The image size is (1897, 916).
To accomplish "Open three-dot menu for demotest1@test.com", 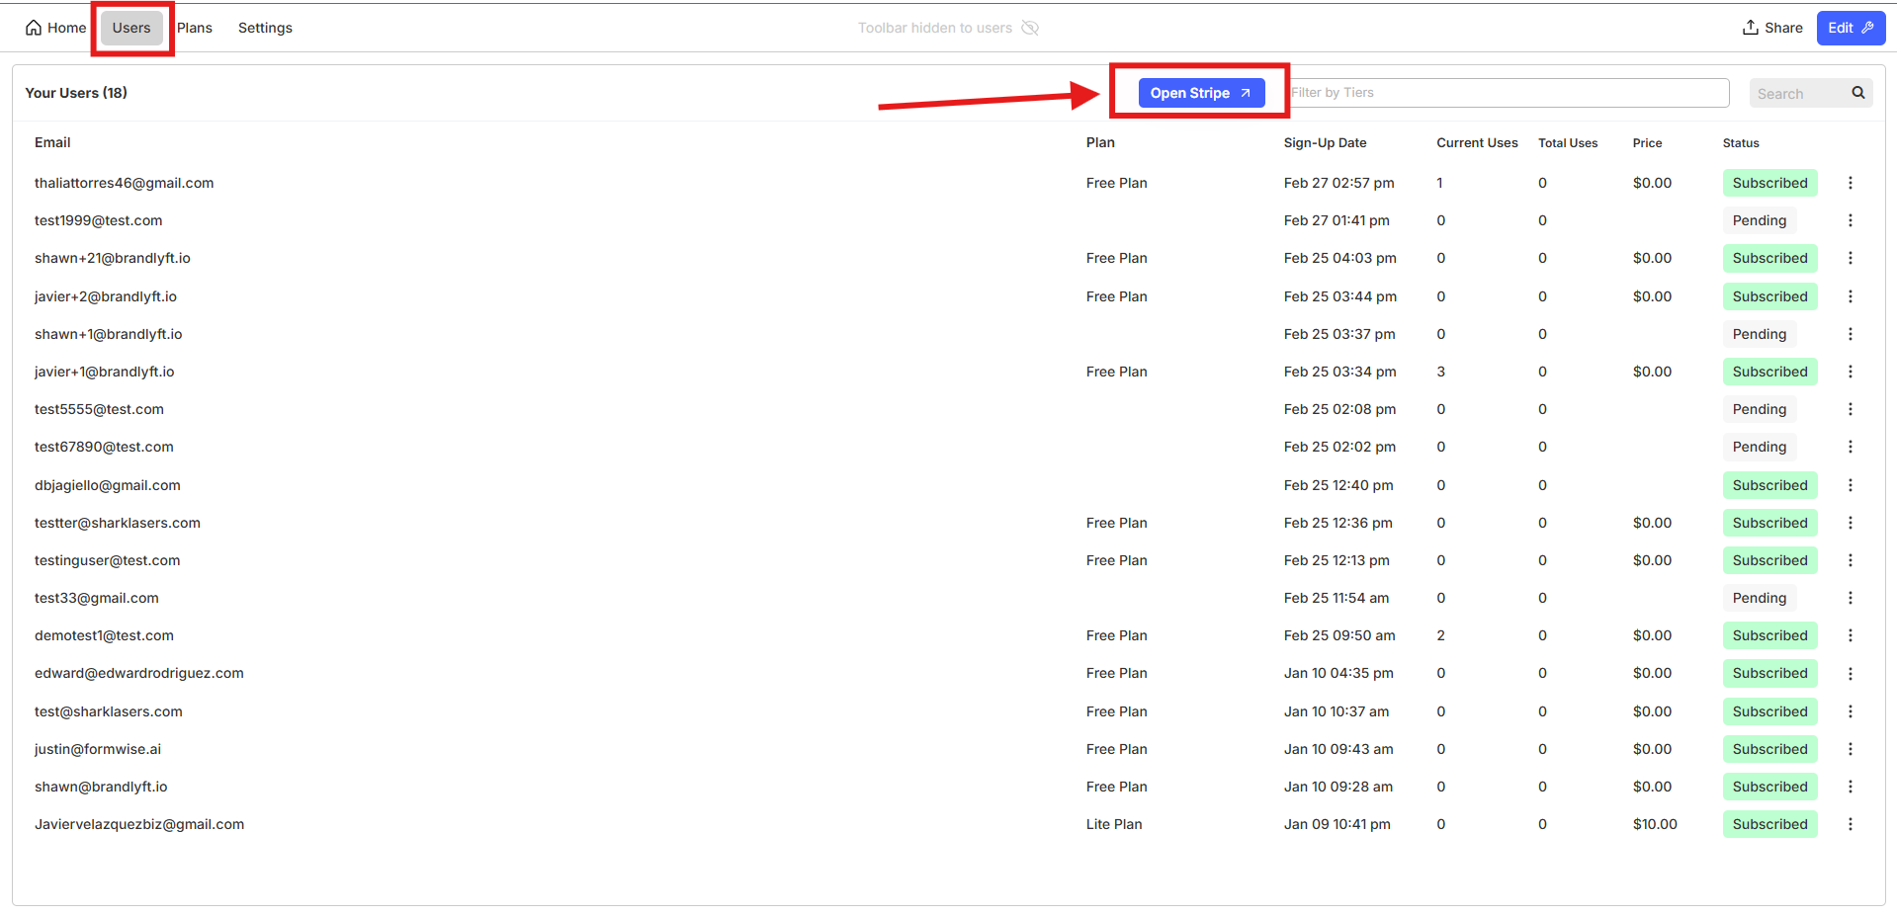I will pyautogui.click(x=1850, y=635).
